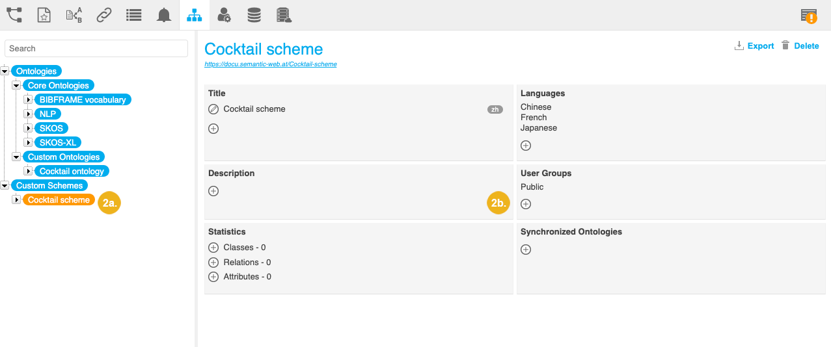
Task: Collapse the Core Ontologies node
Action: (x=16, y=85)
